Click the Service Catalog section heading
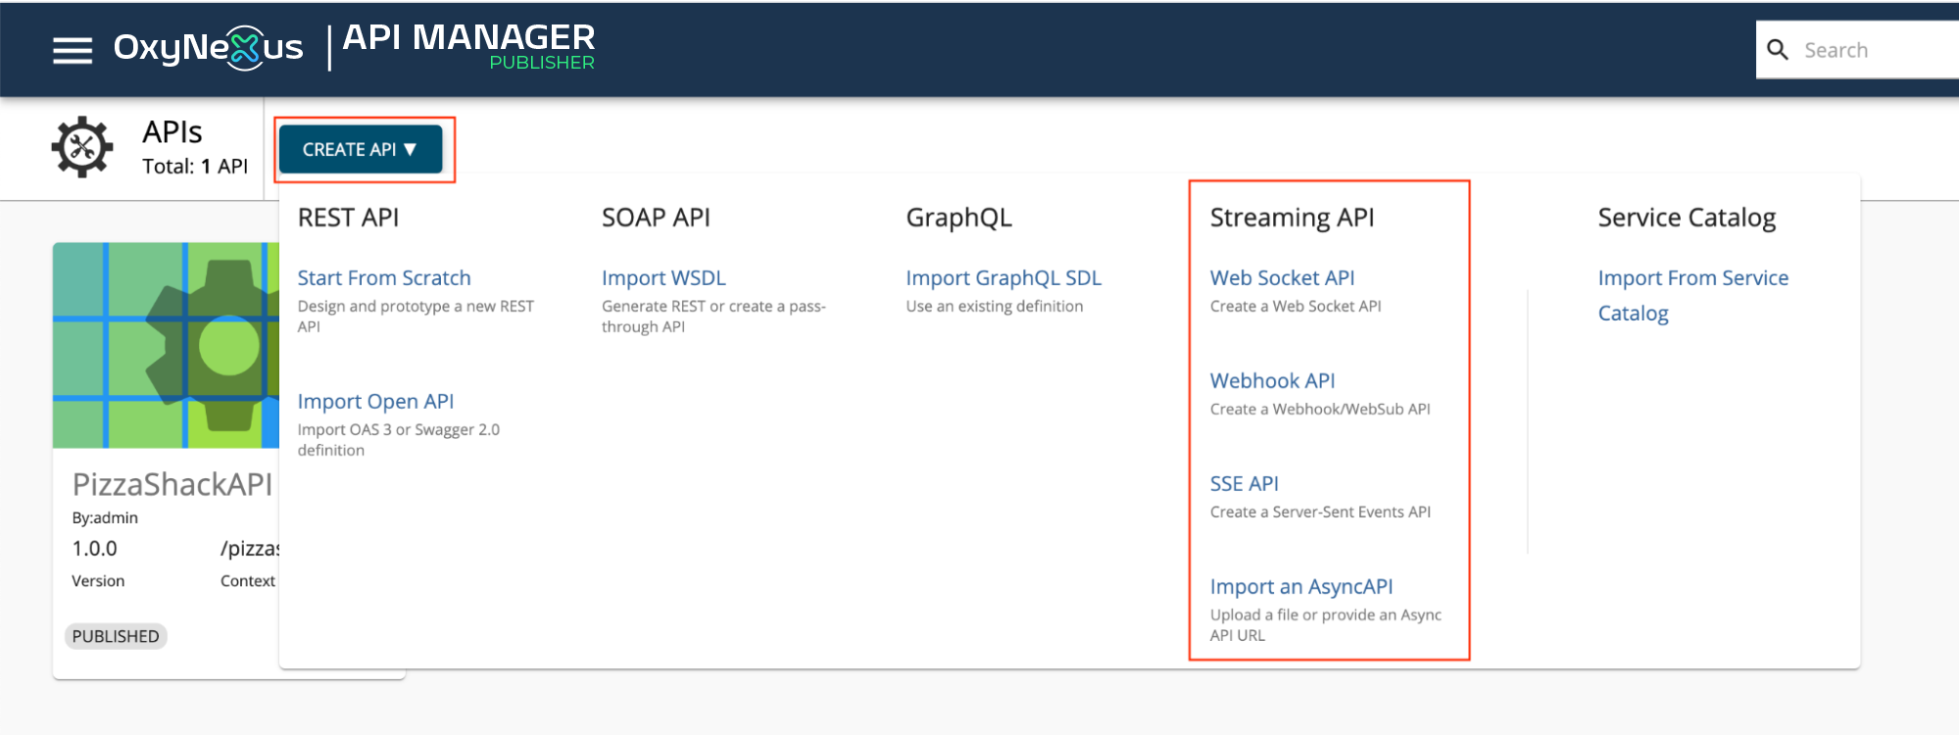1959x735 pixels. pyautogui.click(x=1687, y=218)
